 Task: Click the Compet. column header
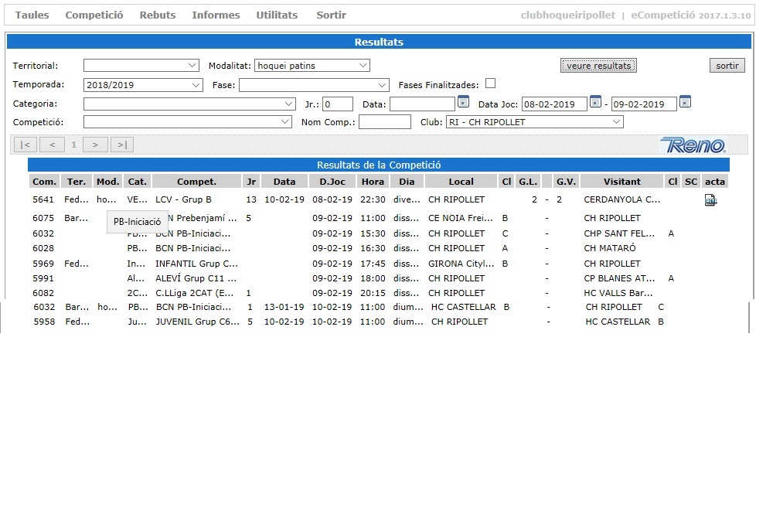(196, 182)
